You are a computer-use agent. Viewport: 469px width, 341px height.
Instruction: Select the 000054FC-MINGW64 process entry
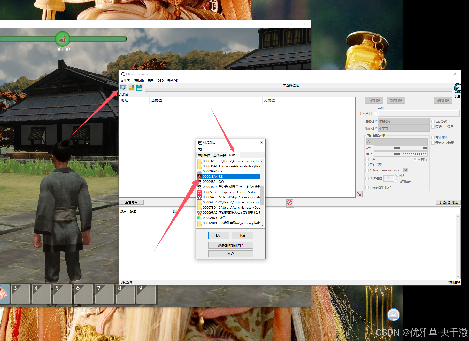tap(228, 197)
